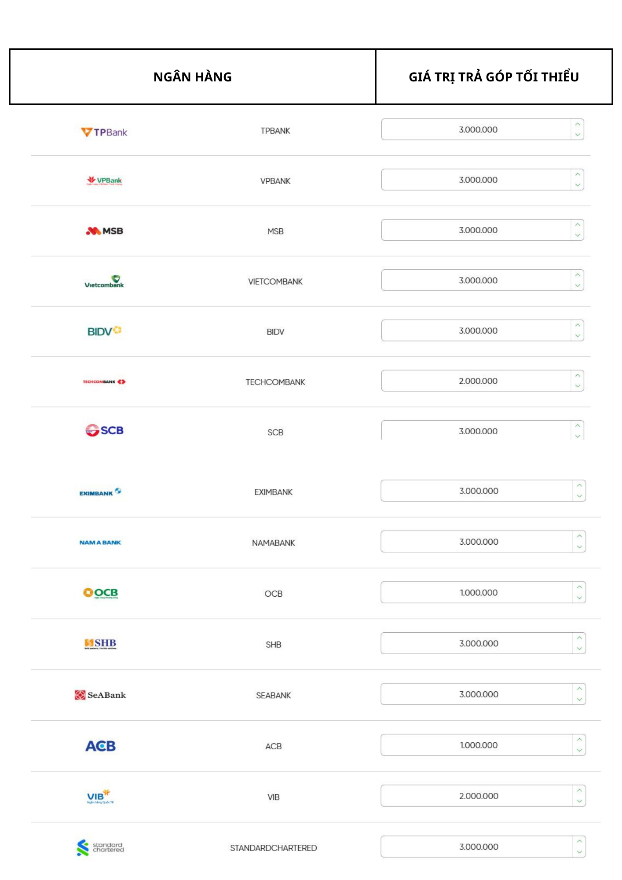Increase VIB minimum installment value
Screen dimensions: 622x880
[579, 791]
